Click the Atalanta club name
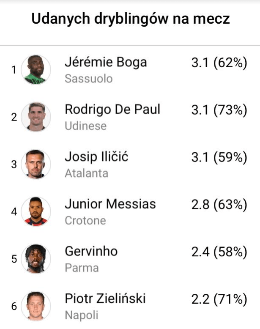This screenshot has width=260, height=329. pos(86,173)
